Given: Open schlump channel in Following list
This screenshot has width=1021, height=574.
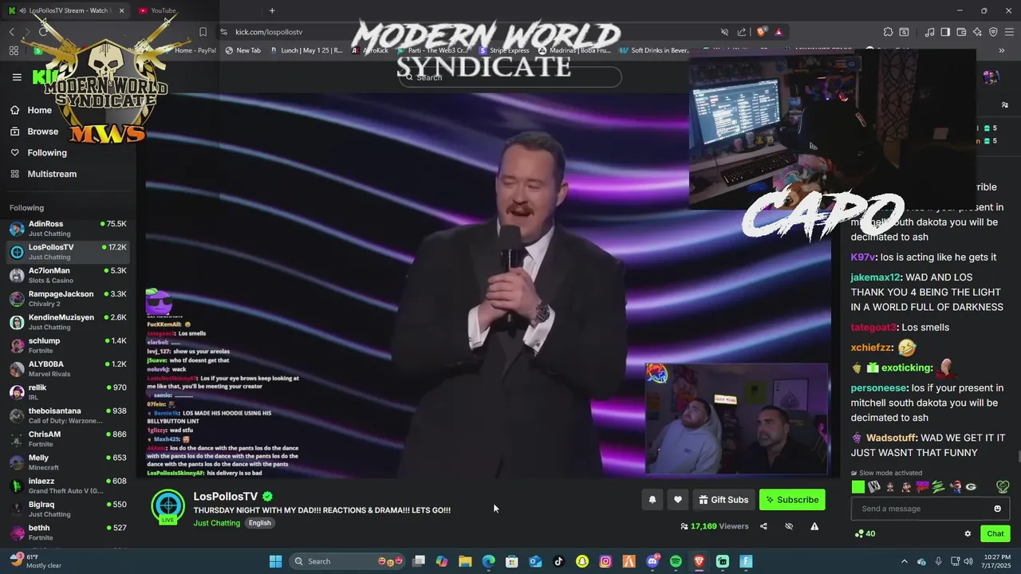Looking at the screenshot, I should [68, 345].
